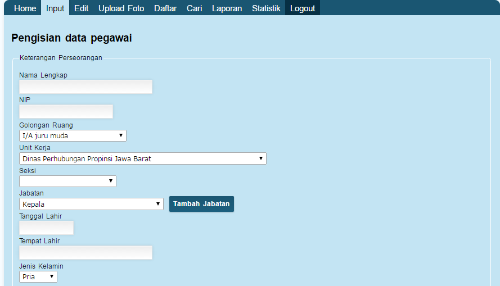Click the 'Pengisian data pegawai' heading
The height and width of the screenshot is (286, 500).
[x=71, y=38]
